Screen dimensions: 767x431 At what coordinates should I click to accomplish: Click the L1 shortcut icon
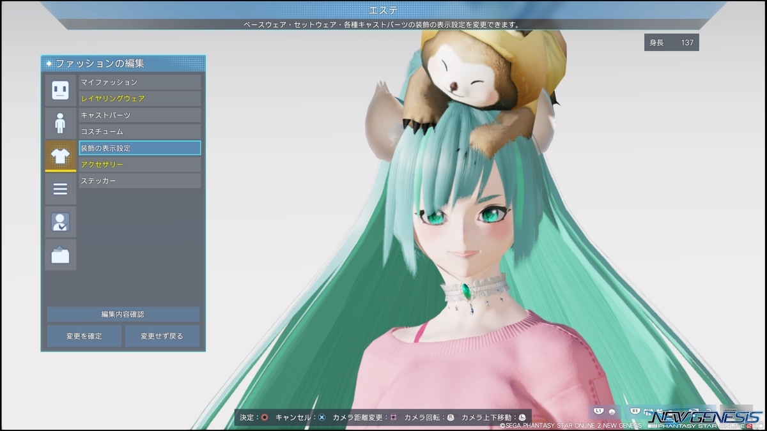tap(599, 411)
